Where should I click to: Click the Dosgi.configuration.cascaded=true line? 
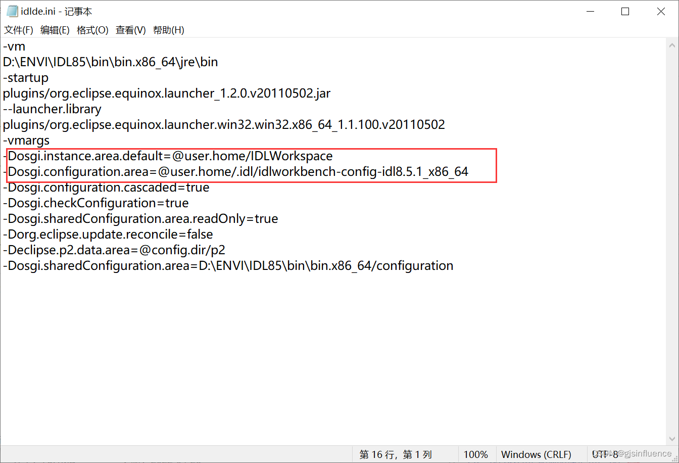(x=106, y=187)
